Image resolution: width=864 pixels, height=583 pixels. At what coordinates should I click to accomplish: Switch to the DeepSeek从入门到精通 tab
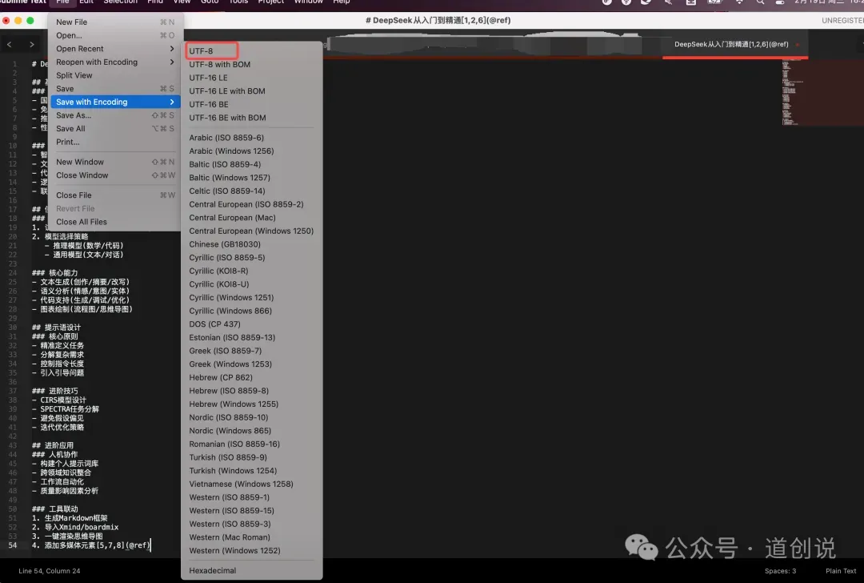[x=731, y=45]
